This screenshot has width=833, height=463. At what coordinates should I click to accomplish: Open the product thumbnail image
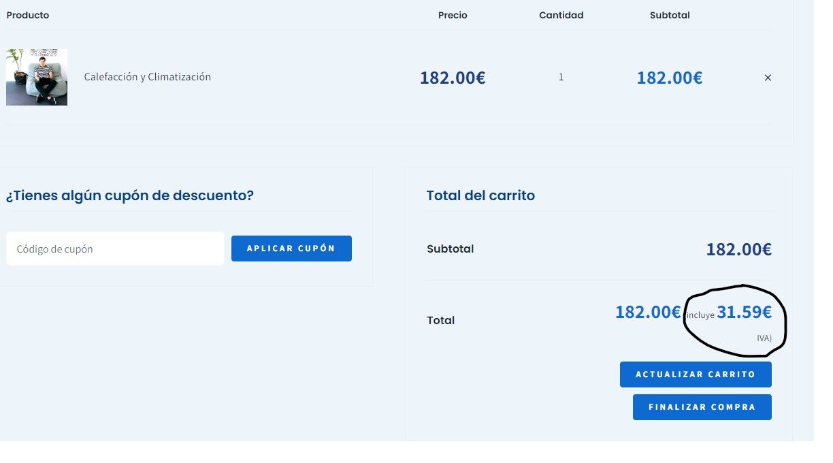(37, 77)
